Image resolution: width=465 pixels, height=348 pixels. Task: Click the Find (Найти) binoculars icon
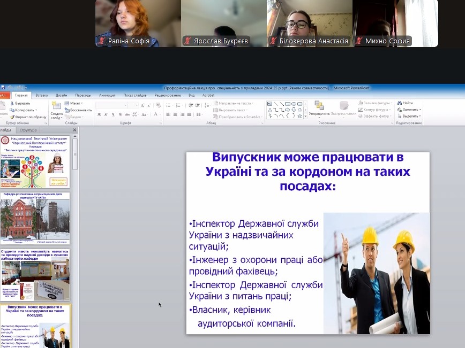[x=399, y=103]
